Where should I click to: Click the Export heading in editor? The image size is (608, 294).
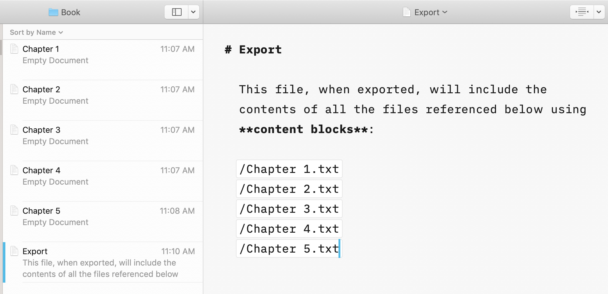click(260, 50)
